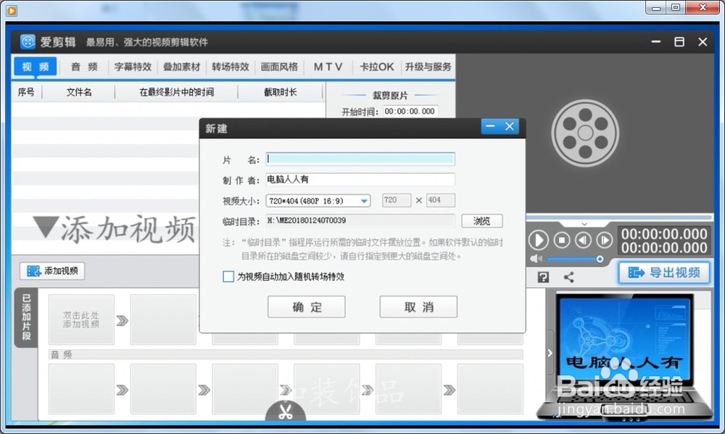Expand the chevron below preview area
Screen dimensions: 725x434
[584, 224]
